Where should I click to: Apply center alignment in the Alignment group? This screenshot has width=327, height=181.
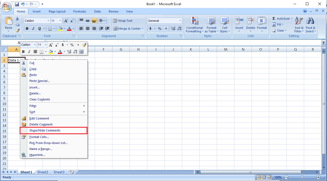(87, 28)
